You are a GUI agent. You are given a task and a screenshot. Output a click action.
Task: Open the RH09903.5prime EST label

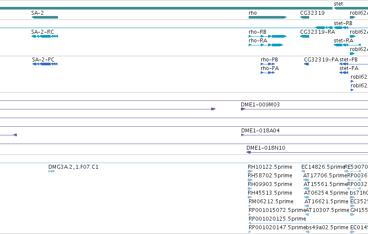(270, 184)
